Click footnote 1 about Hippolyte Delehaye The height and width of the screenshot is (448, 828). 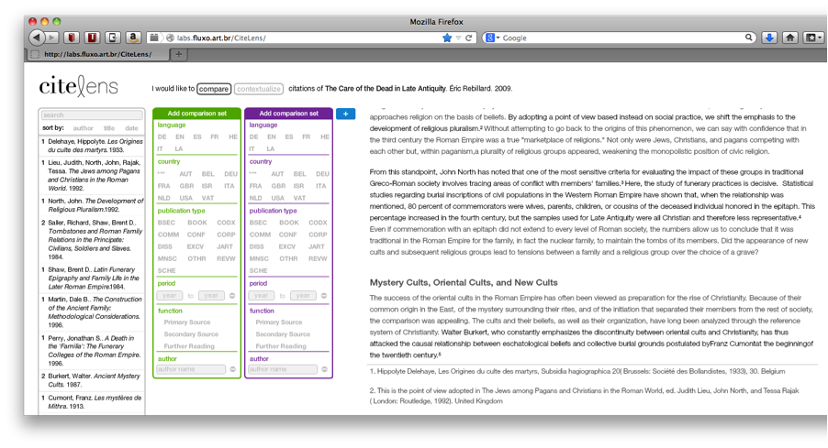tap(577, 372)
